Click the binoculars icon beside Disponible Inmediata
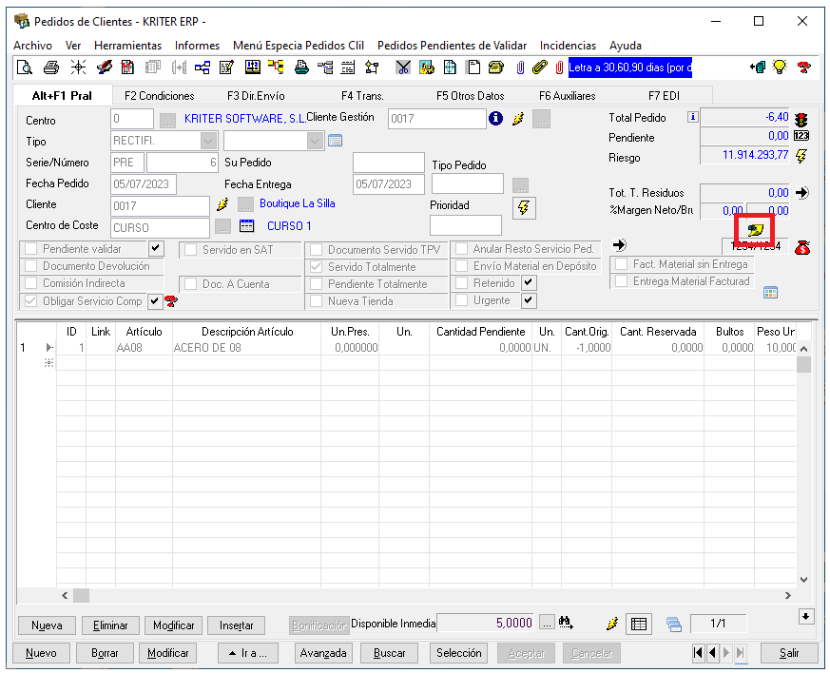 [x=568, y=624]
